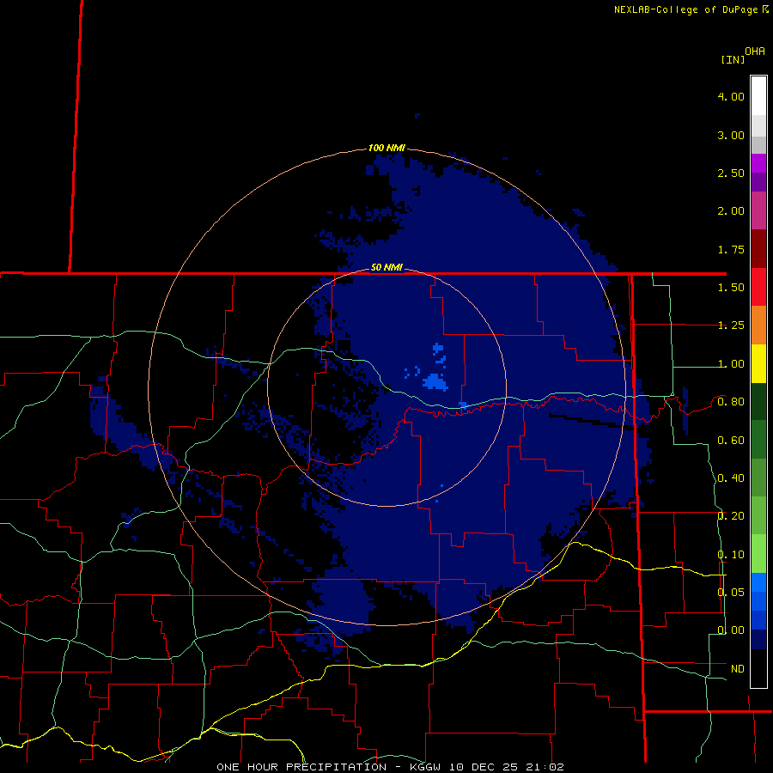Click the "ONE HOUR PRECIPITATION" caption text
This screenshot has height=773, width=773.
pyautogui.click(x=301, y=767)
